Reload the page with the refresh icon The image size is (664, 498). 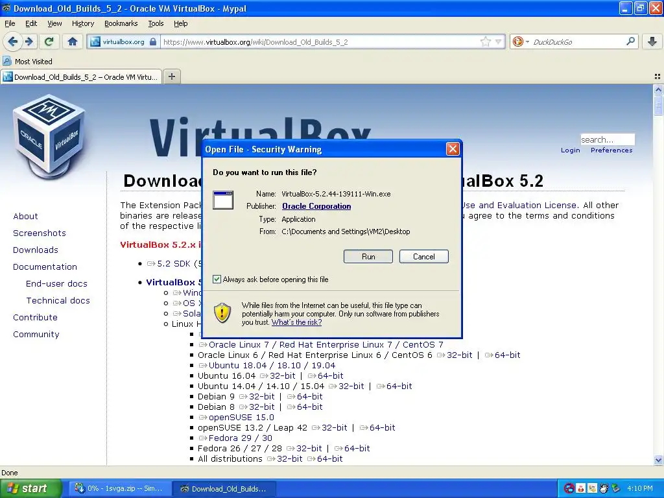(49, 41)
